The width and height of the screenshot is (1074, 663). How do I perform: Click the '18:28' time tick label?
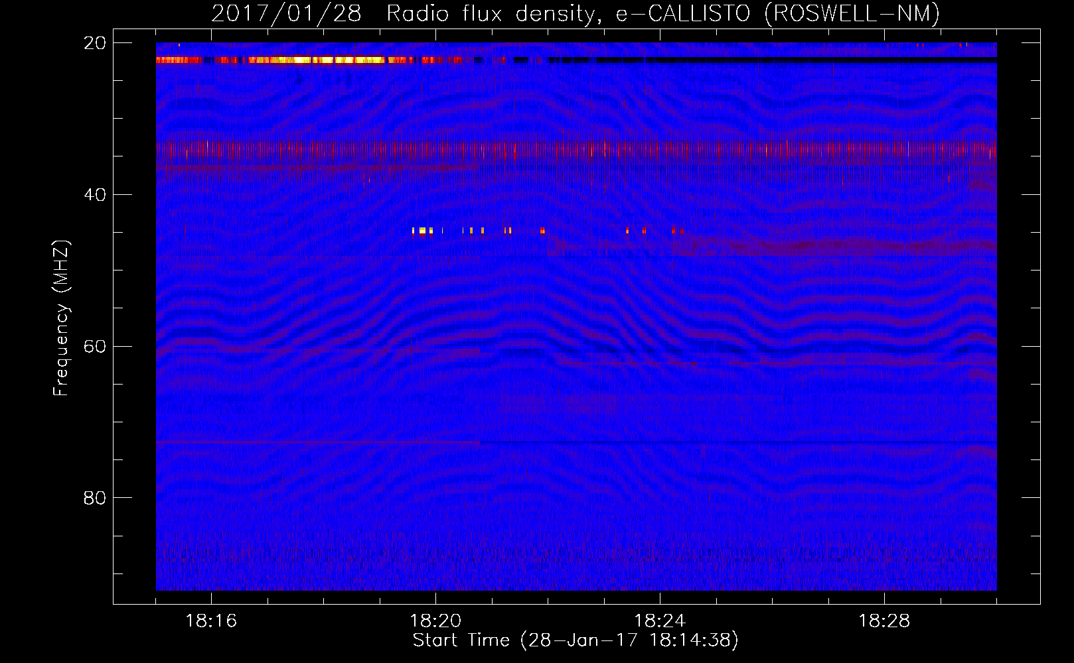(x=884, y=621)
